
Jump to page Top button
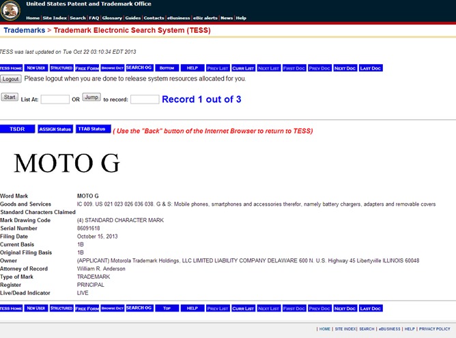167,308
